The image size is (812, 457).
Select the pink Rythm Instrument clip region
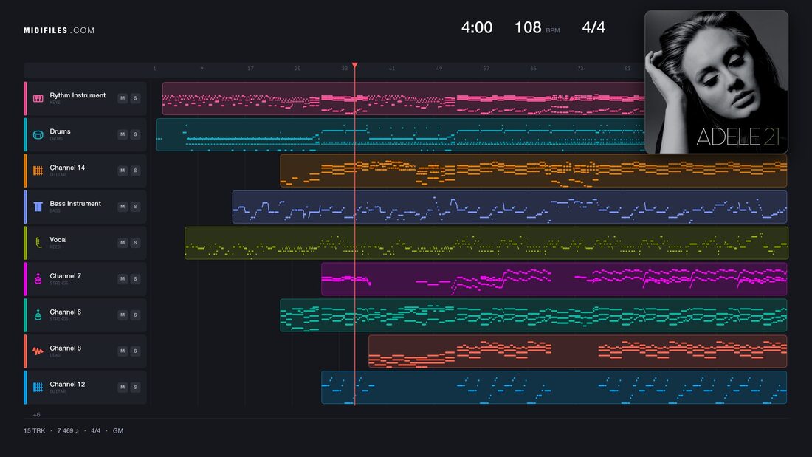click(403, 98)
